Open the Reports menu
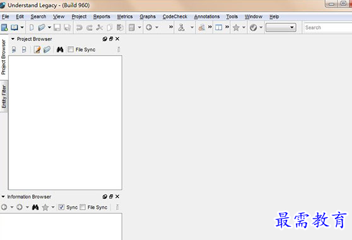 click(102, 16)
